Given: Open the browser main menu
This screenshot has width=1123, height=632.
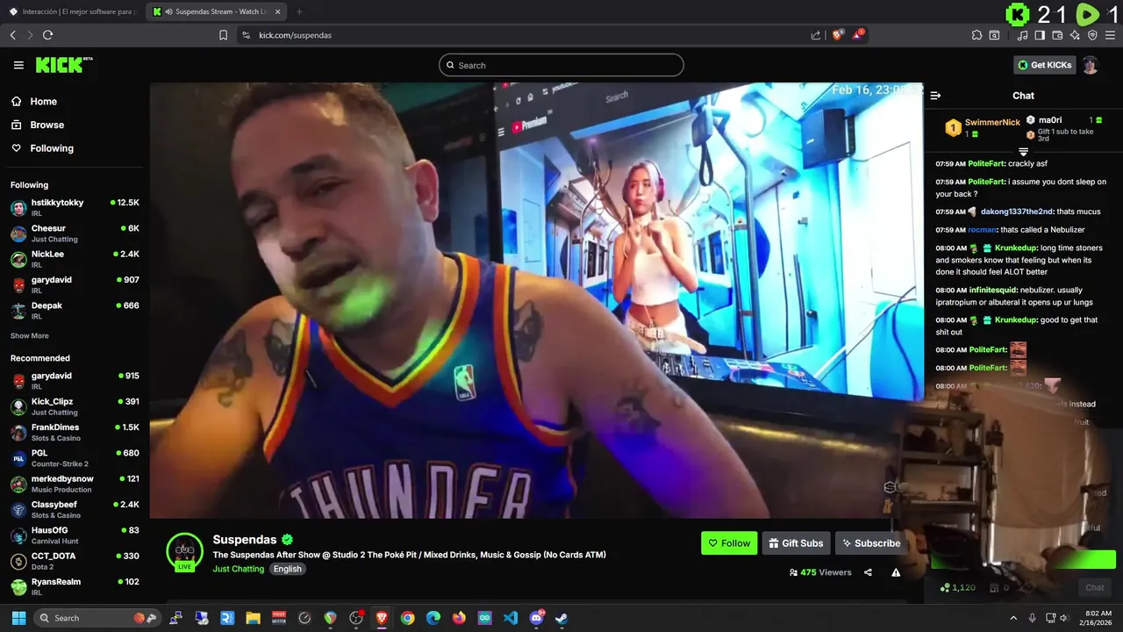Looking at the screenshot, I should pyautogui.click(x=1110, y=35).
